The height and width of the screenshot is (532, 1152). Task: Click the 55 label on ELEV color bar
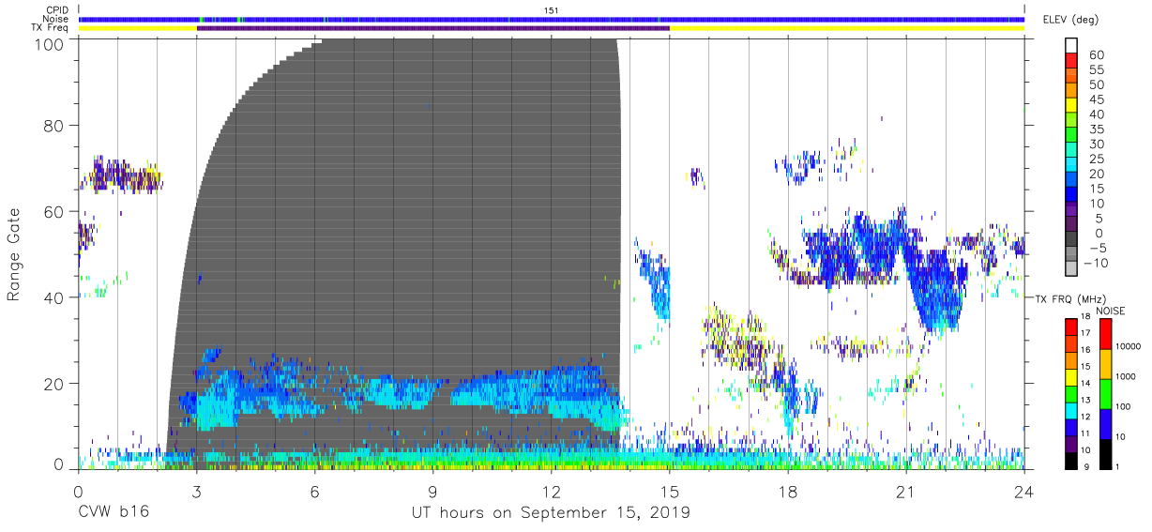click(1097, 70)
